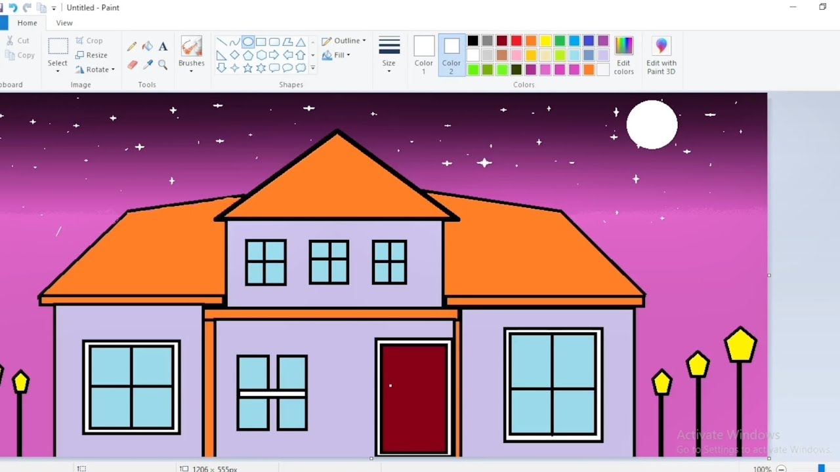Pick the brown color swatch
This screenshot has height=472, width=840.
pyautogui.click(x=502, y=55)
